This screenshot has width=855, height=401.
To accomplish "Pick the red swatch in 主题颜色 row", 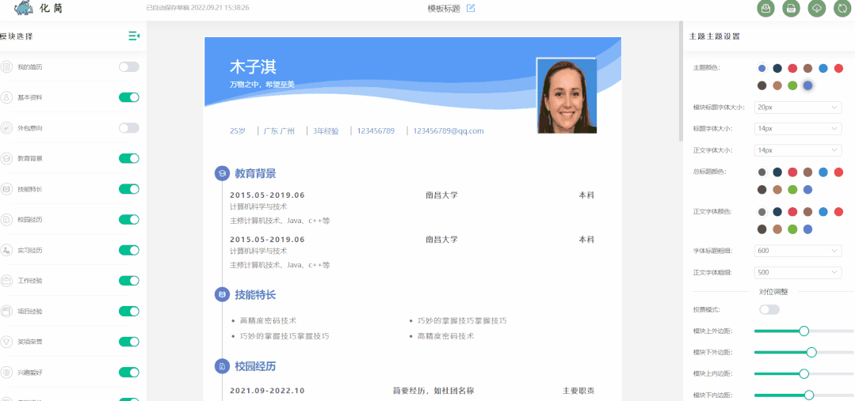I will click(793, 68).
